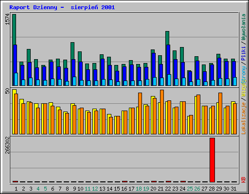
Task: Click day label 5 on the x-axis
Action: point(45,189)
